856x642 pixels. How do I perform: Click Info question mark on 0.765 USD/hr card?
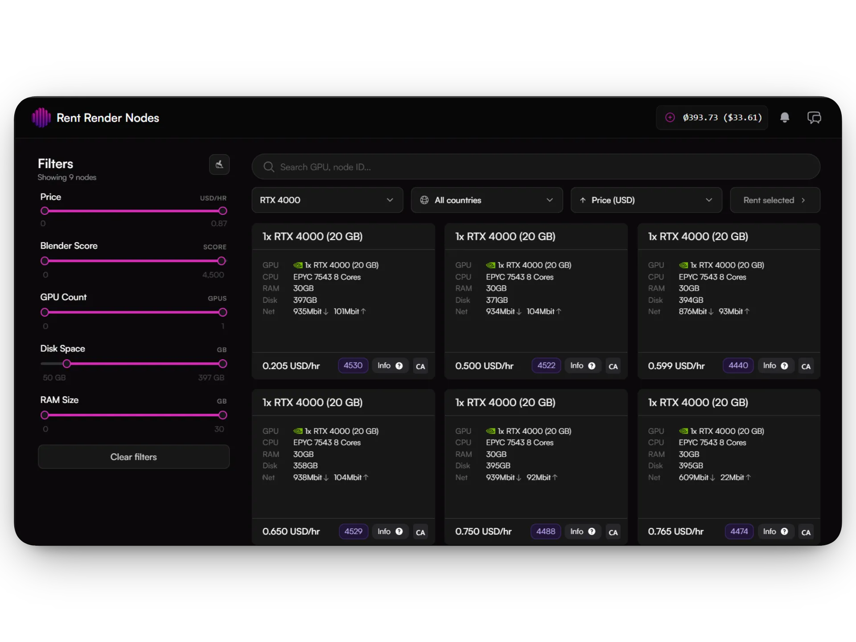click(x=784, y=531)
